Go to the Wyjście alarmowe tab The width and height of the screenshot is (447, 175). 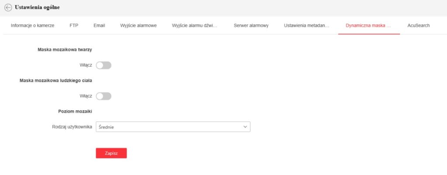pyautogui.click(x=138, y=25)
